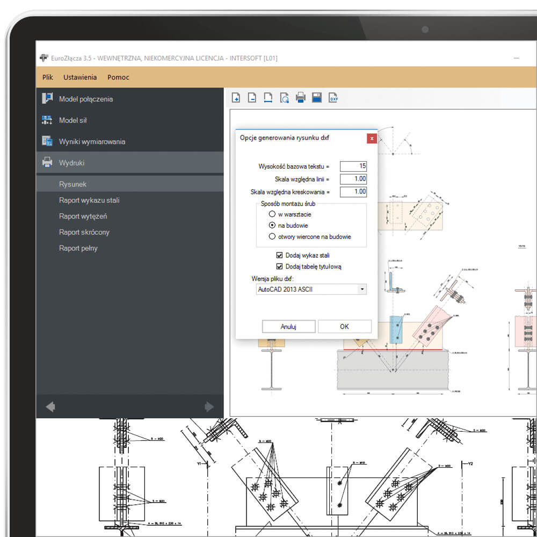Close the Opcje generowania rysunku dxf dialog
The image size is (537, 537).
[372, 139]
